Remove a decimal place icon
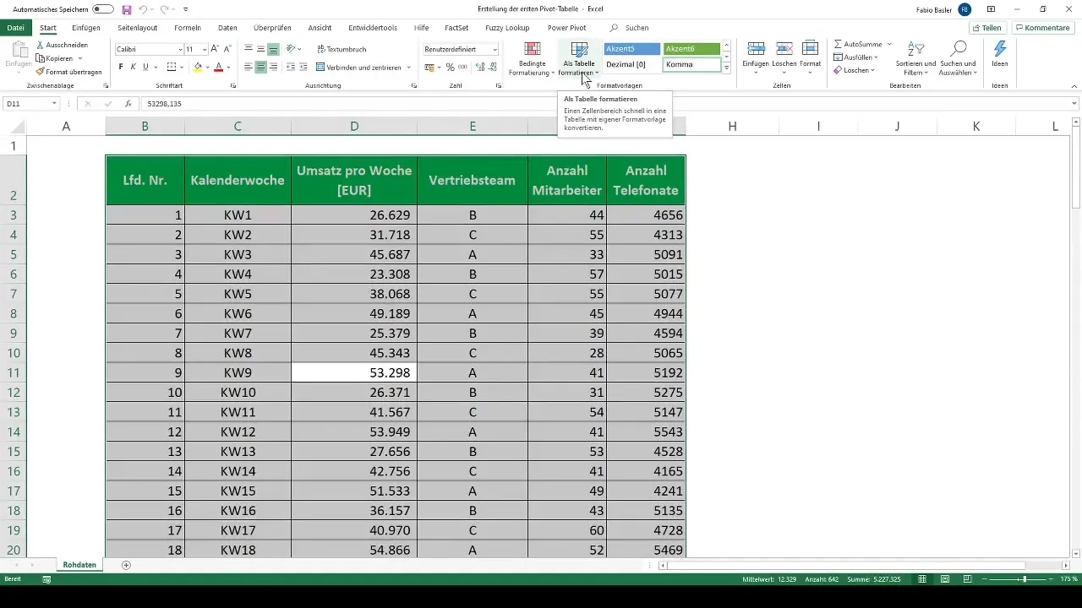The image size is (1082, 608). tap(491, 67)
